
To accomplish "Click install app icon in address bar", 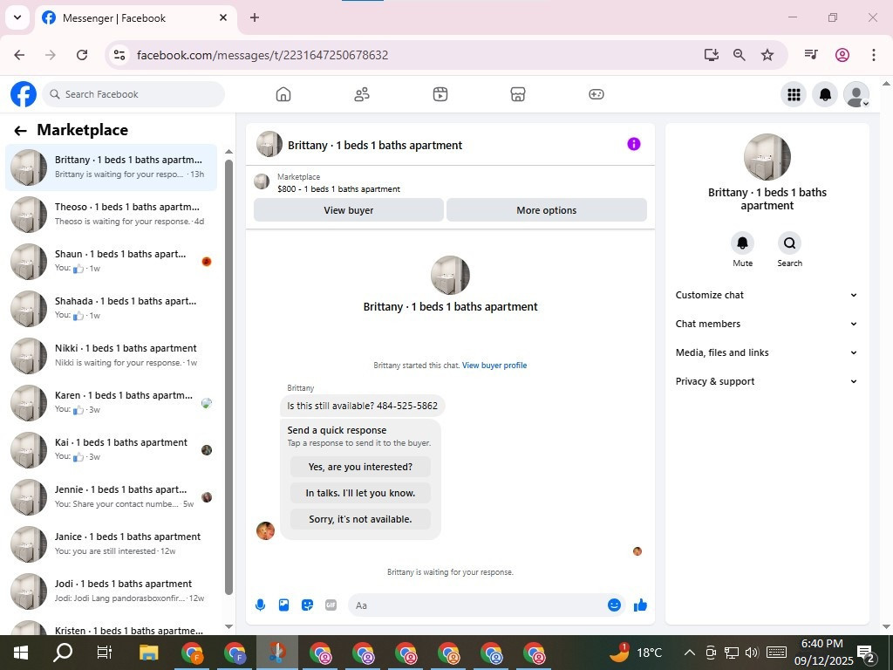I will click(x=712, y=55).
